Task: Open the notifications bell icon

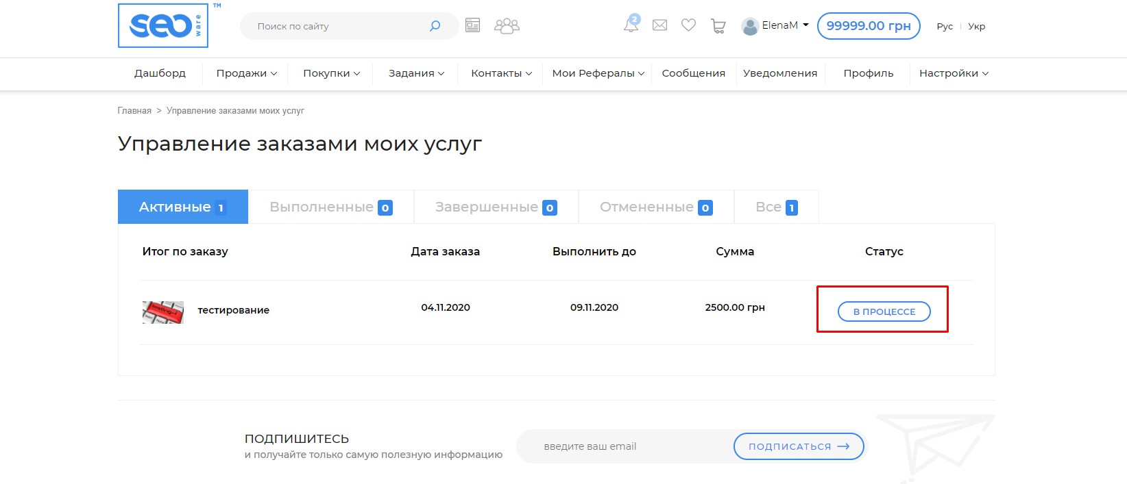Action: (x=631, y=25)
